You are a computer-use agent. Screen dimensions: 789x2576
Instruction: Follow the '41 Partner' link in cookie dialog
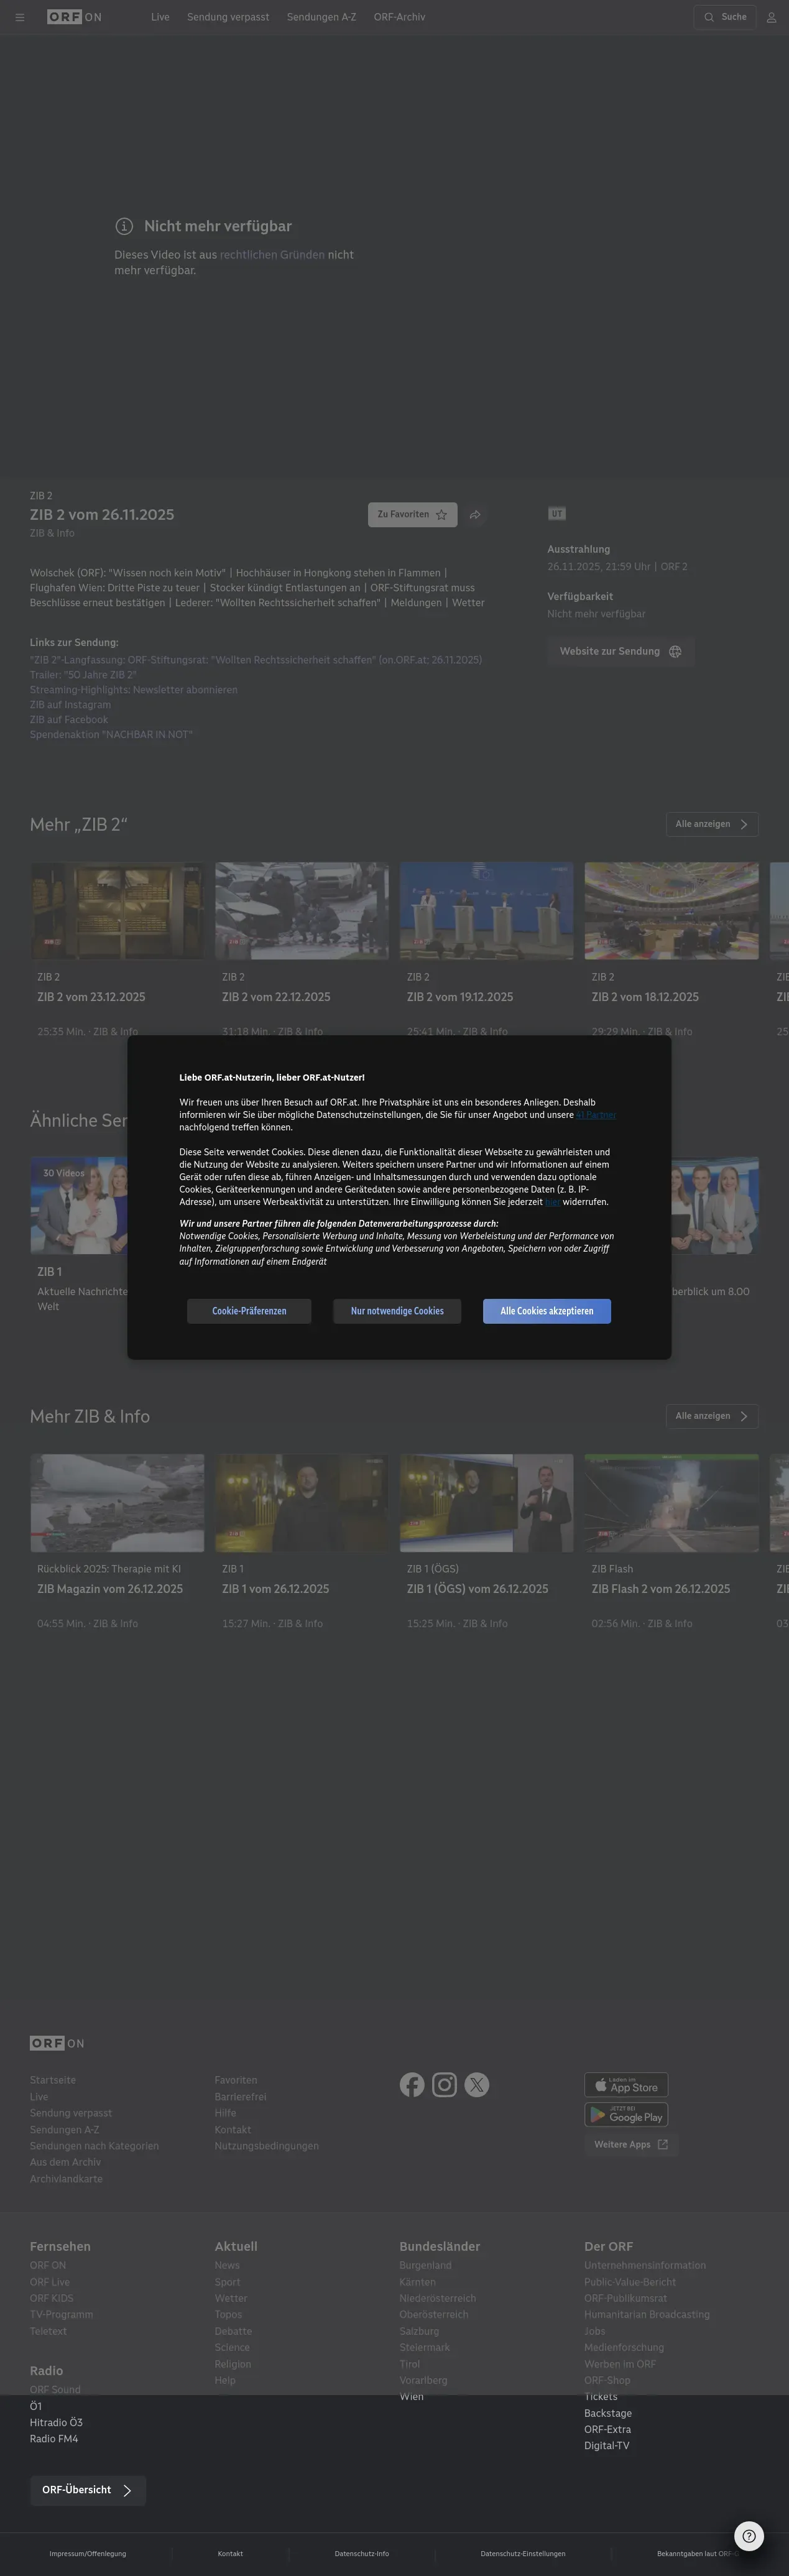coord(596,1115)
